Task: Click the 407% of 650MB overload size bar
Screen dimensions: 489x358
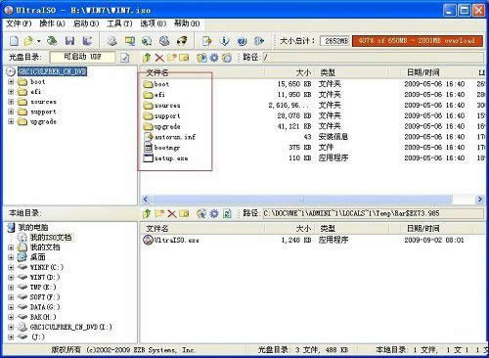Action: click(418, 41)
